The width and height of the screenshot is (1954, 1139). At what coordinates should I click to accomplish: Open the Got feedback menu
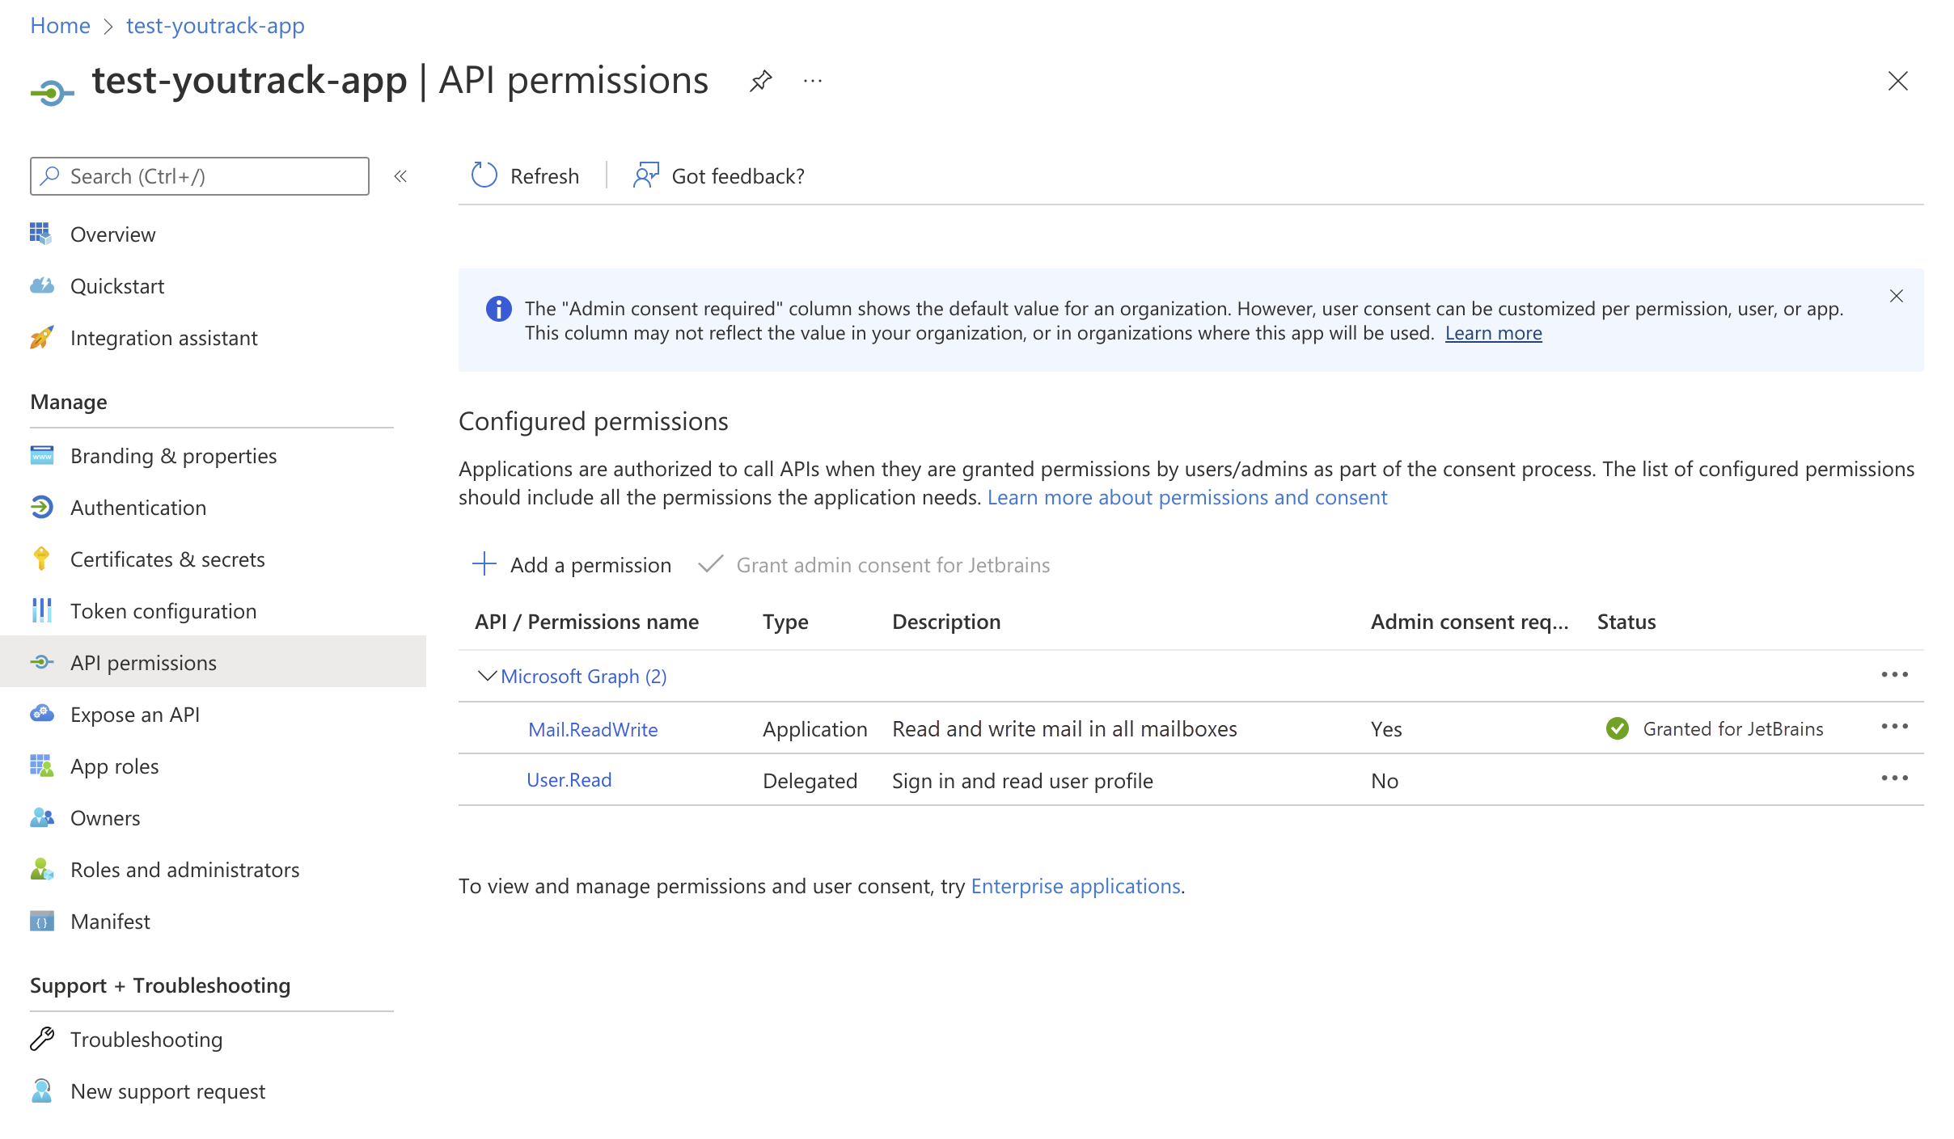click(719, 175)
